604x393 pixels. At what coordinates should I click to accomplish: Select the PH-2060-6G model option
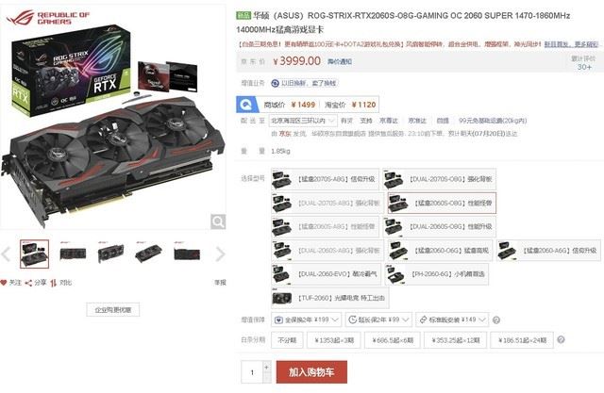(x=437, y=274)
